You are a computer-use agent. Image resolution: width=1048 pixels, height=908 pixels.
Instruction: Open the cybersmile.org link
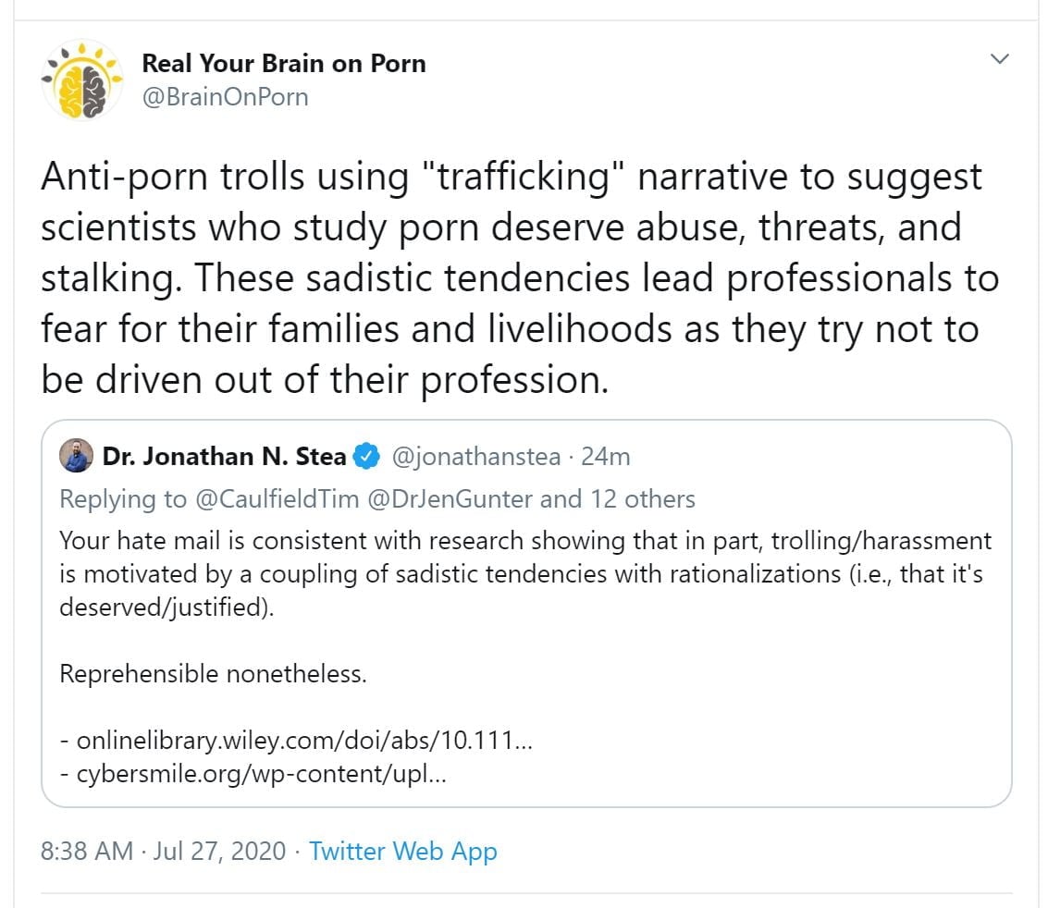[262, 773]
